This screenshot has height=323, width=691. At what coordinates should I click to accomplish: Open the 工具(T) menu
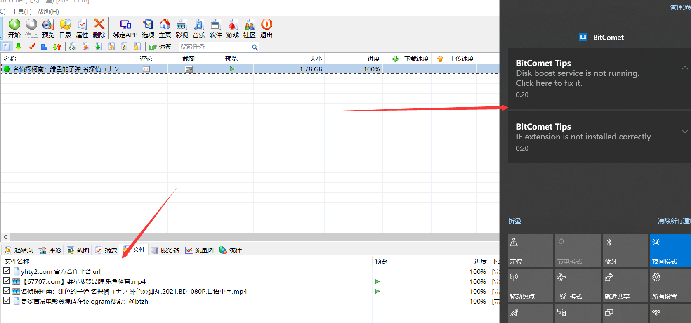[x=21, y=12]
